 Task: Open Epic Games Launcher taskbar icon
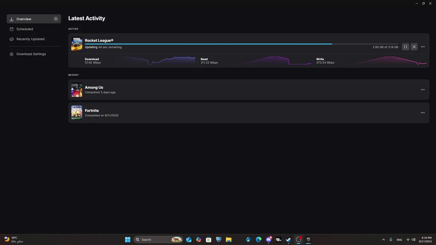[x=309, y=240]
